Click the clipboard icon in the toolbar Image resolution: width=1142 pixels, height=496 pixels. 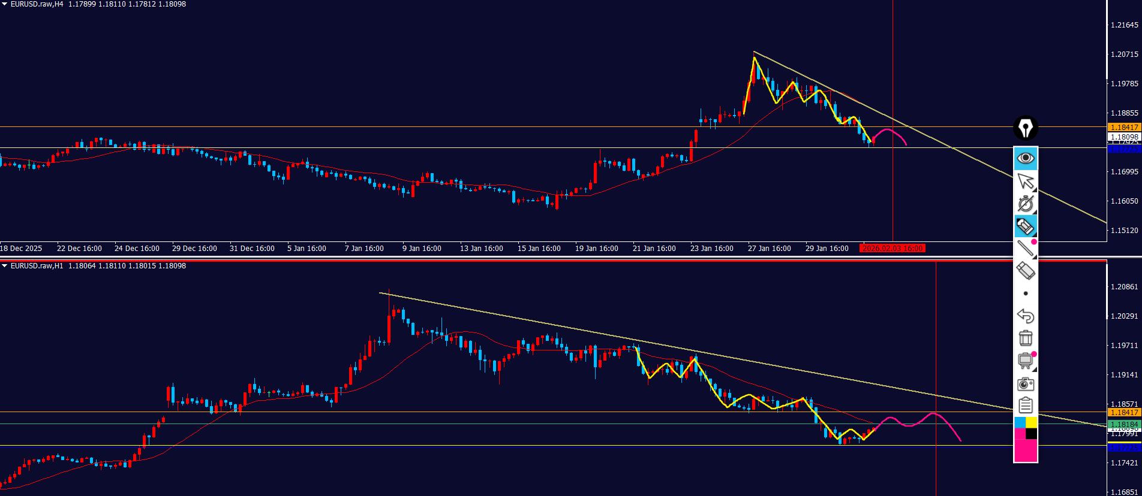1026,406
